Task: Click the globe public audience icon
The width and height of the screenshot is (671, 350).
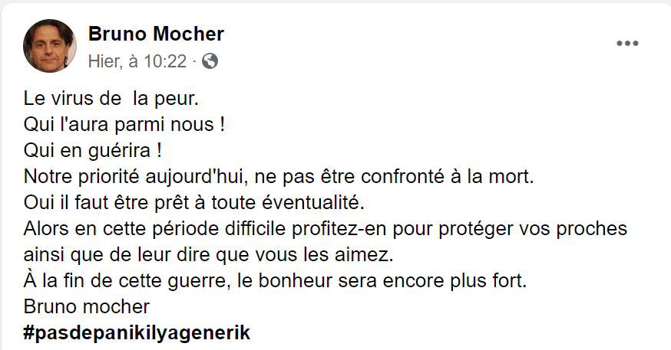Action: tap(210, 61)
